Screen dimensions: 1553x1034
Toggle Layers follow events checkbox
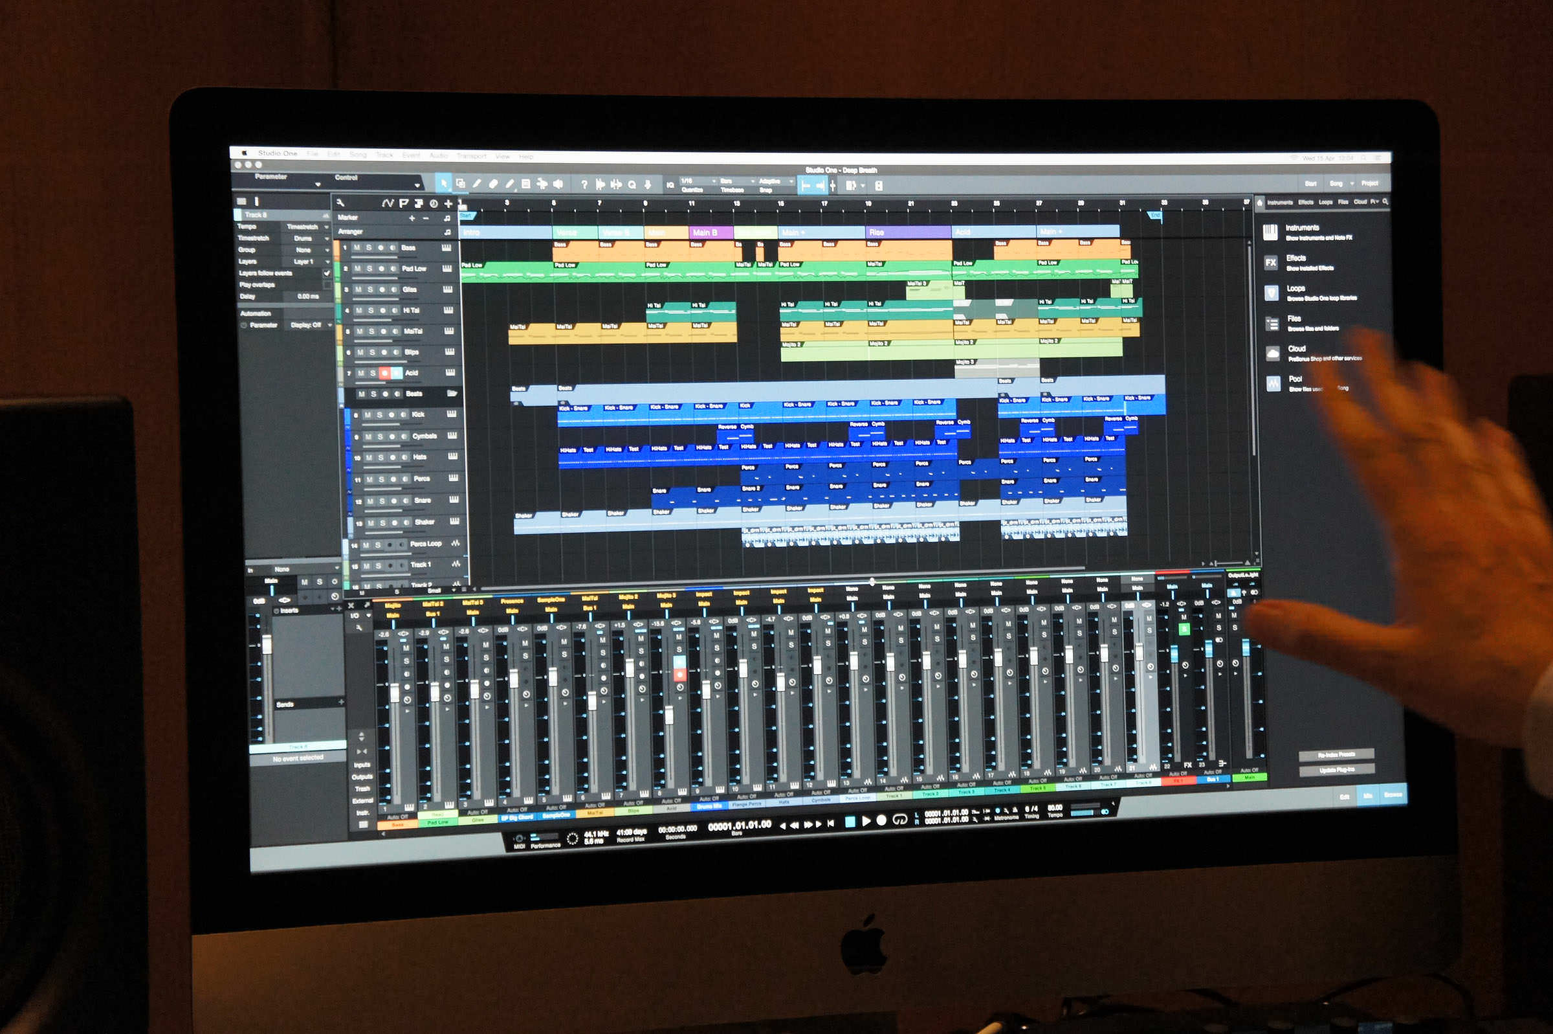(x=327, y=273)
